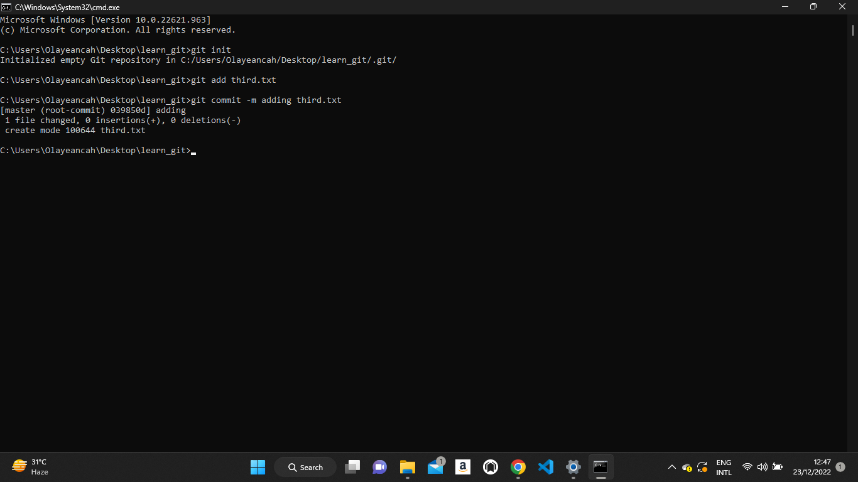Click the cmd.exe title bar system icon
858x482 pixels.
coord(6,7)
